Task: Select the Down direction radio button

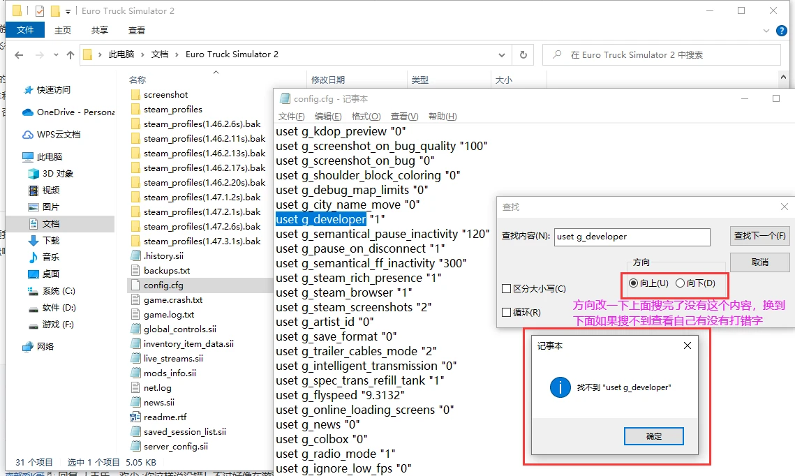Action: (x=681, y=283)
